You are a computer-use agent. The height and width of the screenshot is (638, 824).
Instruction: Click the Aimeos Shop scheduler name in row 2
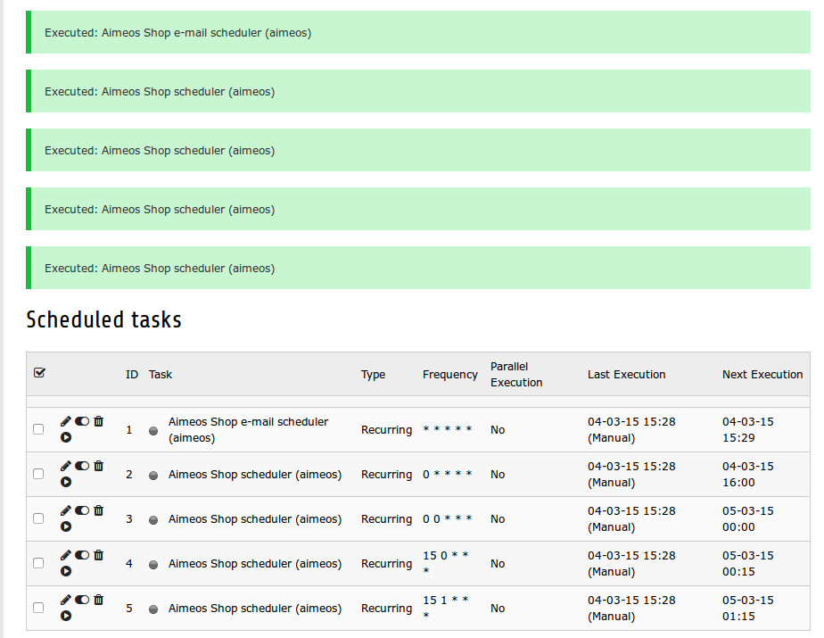click(x=255, y=475)
